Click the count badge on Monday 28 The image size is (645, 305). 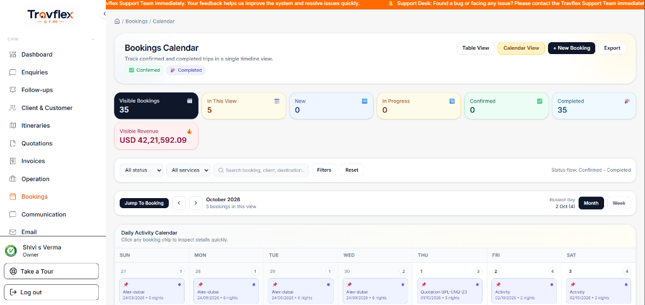pos(256,271)
